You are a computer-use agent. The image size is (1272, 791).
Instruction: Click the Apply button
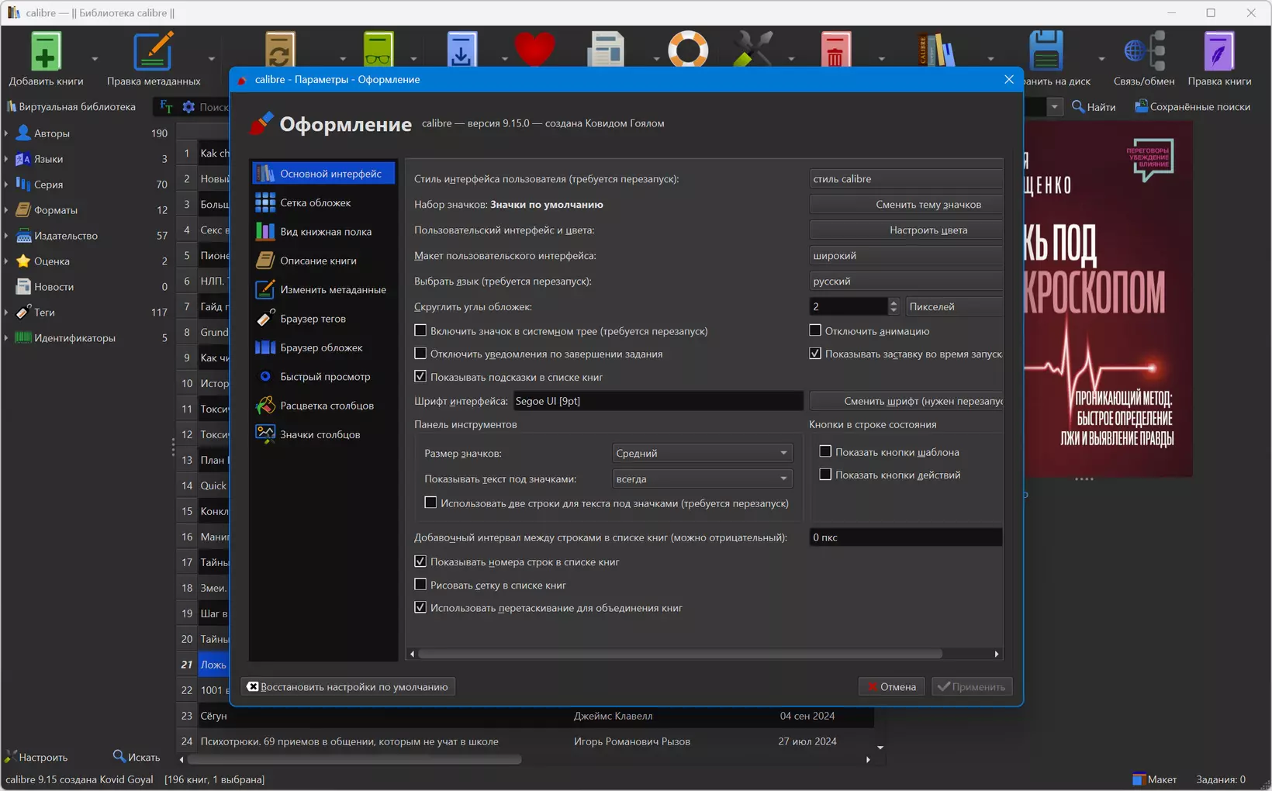pos(971,686)
